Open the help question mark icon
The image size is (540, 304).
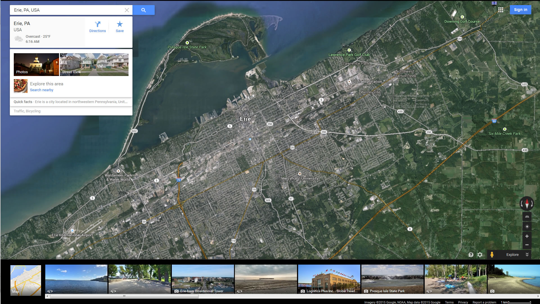[x=471, y=255]
